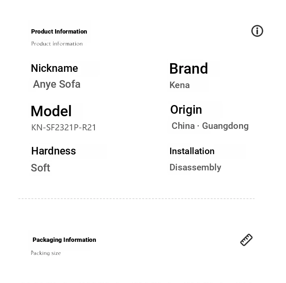Viewport: 286px width, 283px height.
Task: Select the Nickname label
Action: [54, 68]
